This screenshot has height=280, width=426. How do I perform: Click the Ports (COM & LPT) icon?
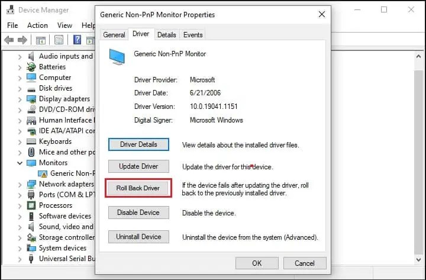tap(31, 195)
